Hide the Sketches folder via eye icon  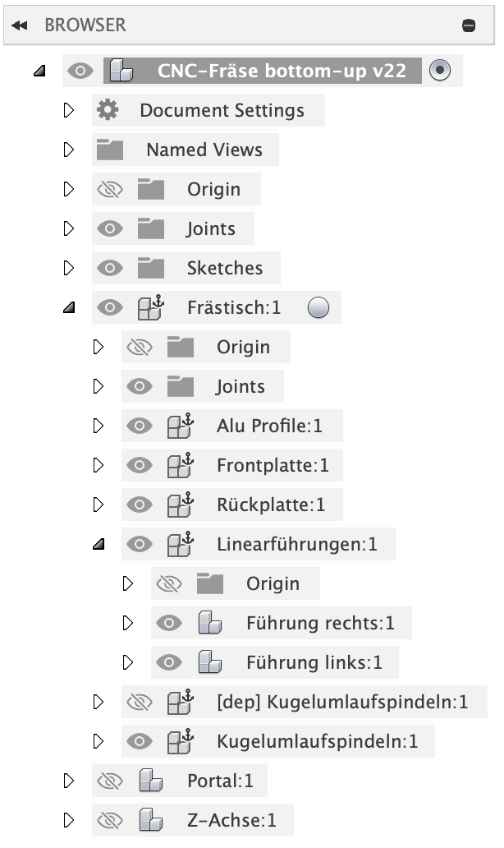[x=109, y=268]
